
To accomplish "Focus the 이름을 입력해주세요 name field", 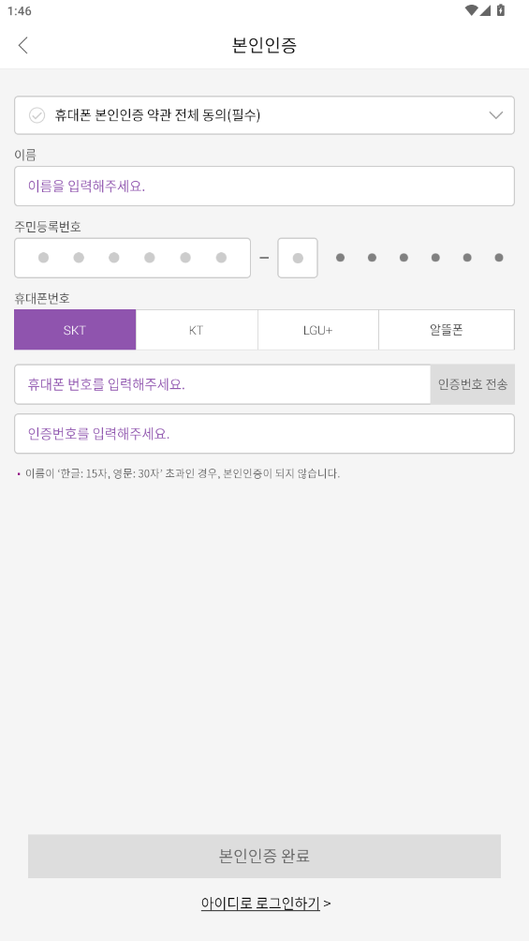I will 264,186.
